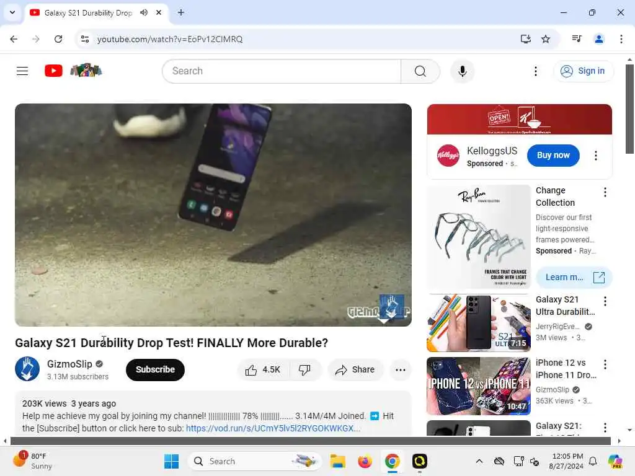Click the browser address bar URL

click(x=170, y=39)
